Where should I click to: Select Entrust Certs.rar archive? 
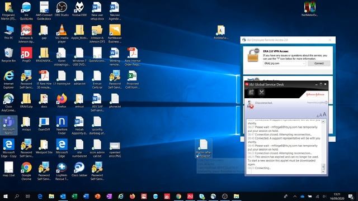click(x=97, y=79)
